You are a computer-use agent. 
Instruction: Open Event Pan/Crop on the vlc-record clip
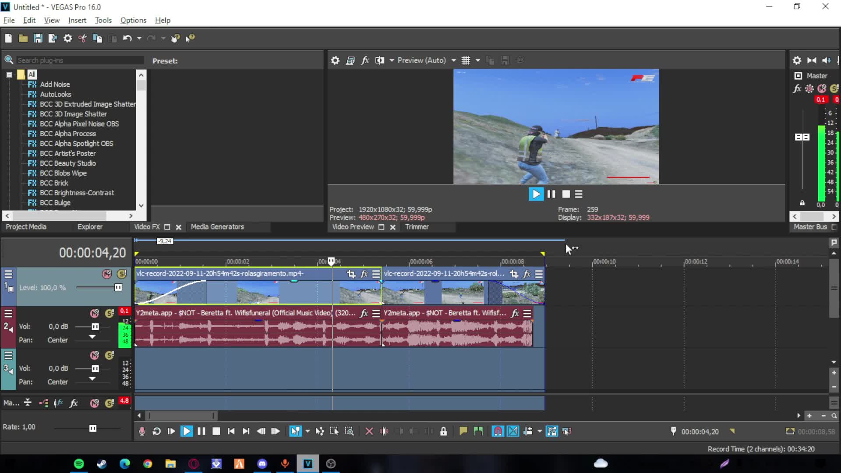(x=350, y=274)
